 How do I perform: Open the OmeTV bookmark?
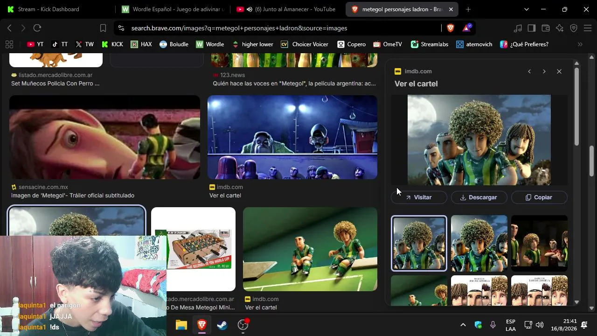tap(388, 44)
